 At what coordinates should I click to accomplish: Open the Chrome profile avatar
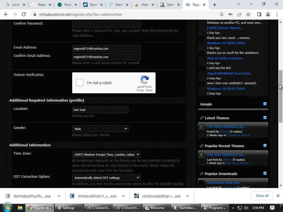(x=268, y=14)
